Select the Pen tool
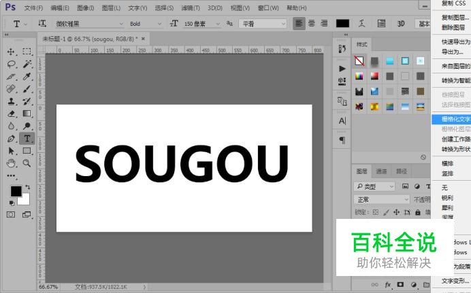This screenshot has height=293, width=471. 11,139
